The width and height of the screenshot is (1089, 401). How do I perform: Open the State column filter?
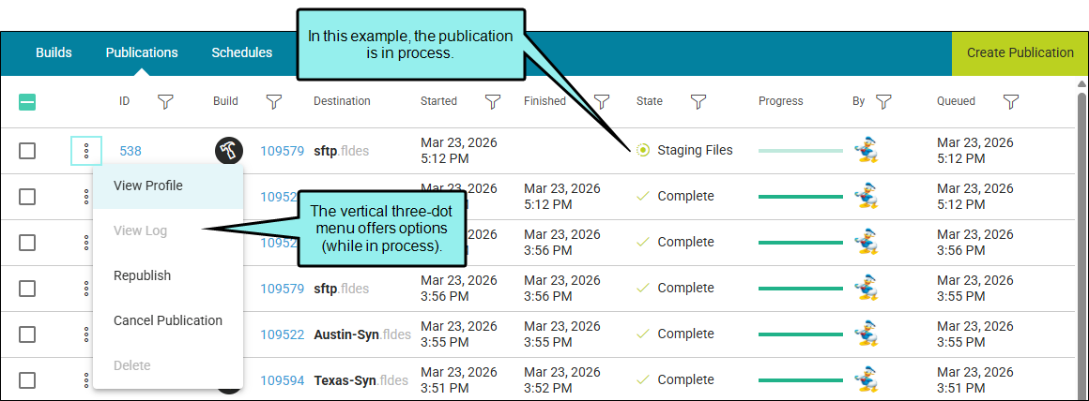point(698,101)
